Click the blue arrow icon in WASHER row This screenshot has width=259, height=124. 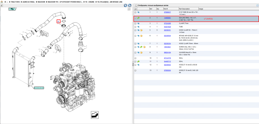[x=138, y=53]
